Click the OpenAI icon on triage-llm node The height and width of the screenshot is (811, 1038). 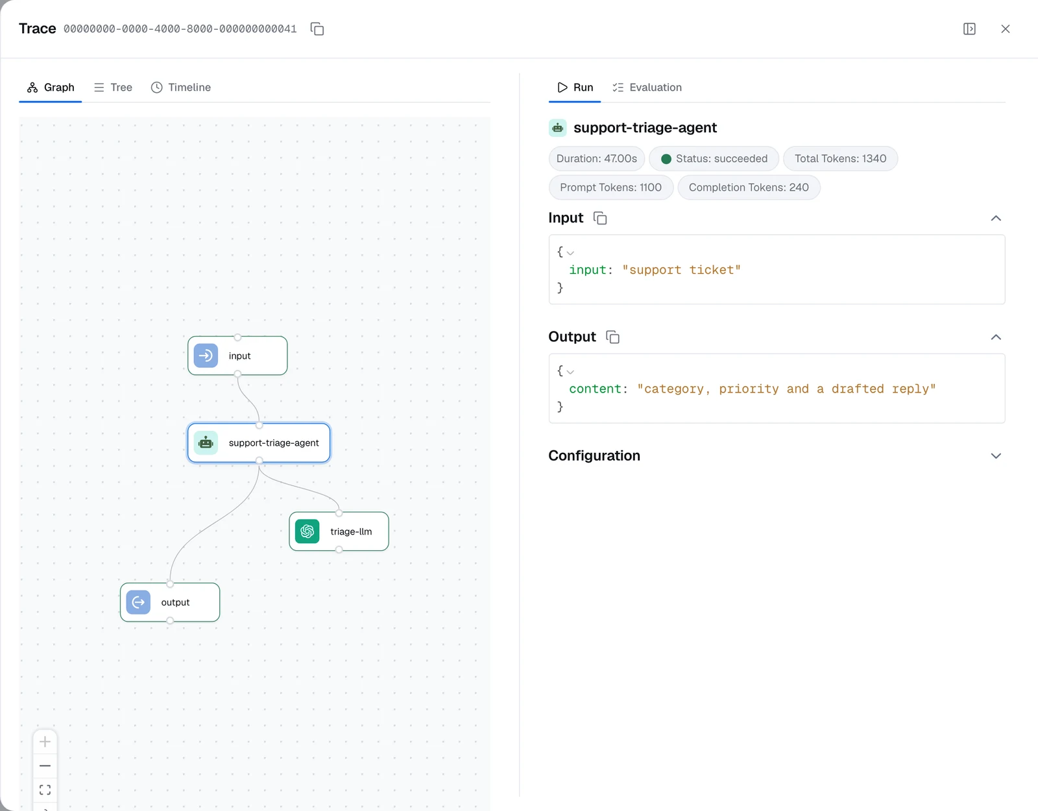point(308,531)
